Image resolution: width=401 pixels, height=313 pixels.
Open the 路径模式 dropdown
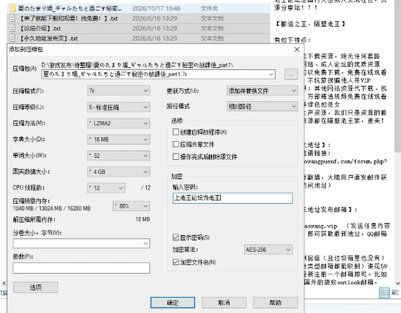[x=262, y=106]
